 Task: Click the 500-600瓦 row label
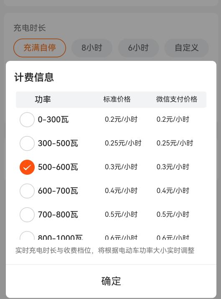click(58, 167)
